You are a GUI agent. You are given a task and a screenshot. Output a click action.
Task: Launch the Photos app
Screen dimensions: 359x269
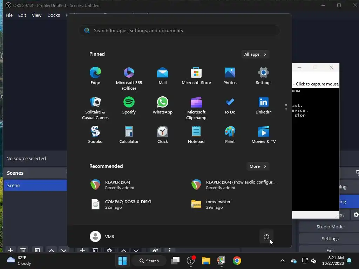(x=230, y=76)
